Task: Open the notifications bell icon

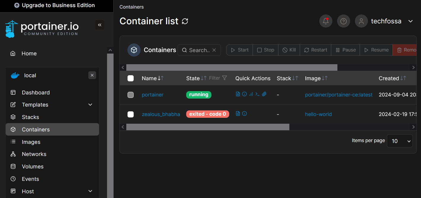Action: 326,21
